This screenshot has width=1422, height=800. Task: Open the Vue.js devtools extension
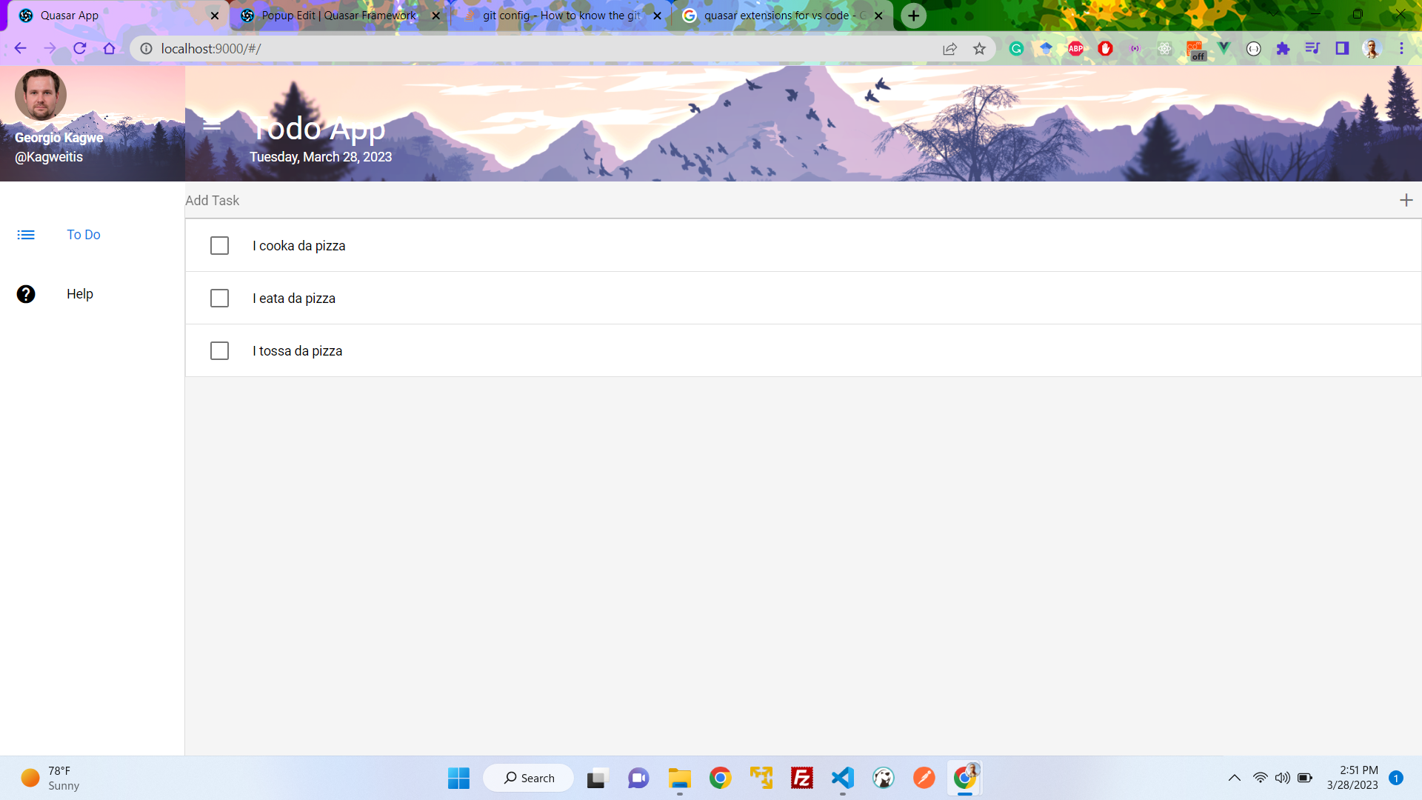click(x=1224, y=48)
